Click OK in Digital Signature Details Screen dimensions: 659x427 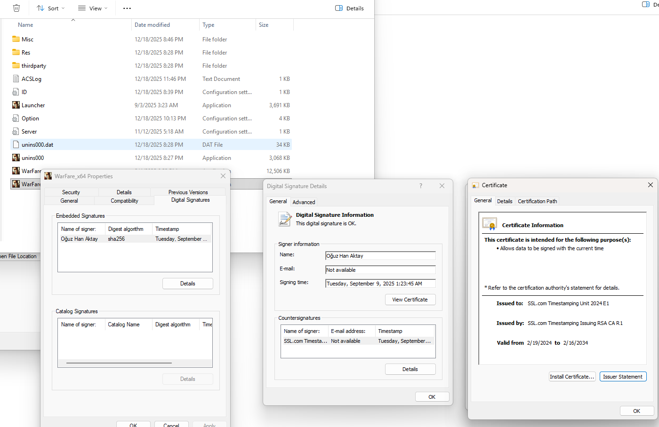(x=432, y=397)
